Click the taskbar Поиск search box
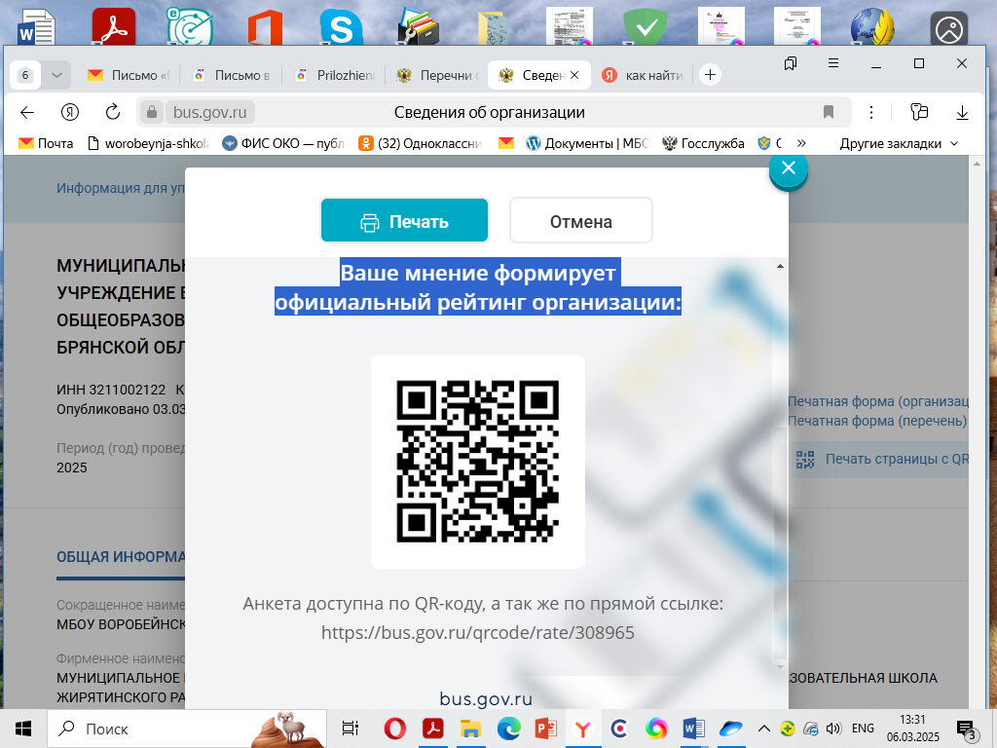Viewport: 997px width, 748px height. pyautogui.click(x=187, y=729)
